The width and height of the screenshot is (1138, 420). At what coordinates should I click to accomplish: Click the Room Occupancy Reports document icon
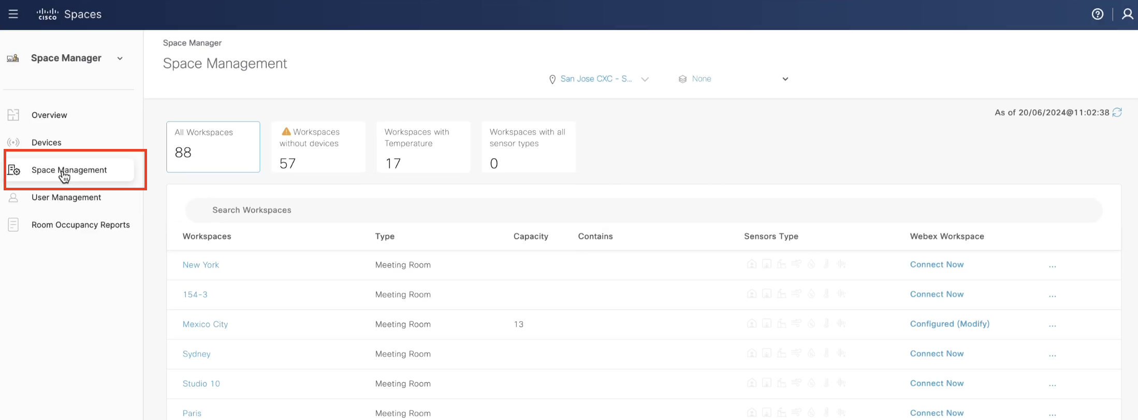point(13,225)
